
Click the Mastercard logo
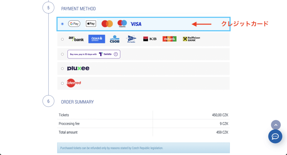click(107, 24)
